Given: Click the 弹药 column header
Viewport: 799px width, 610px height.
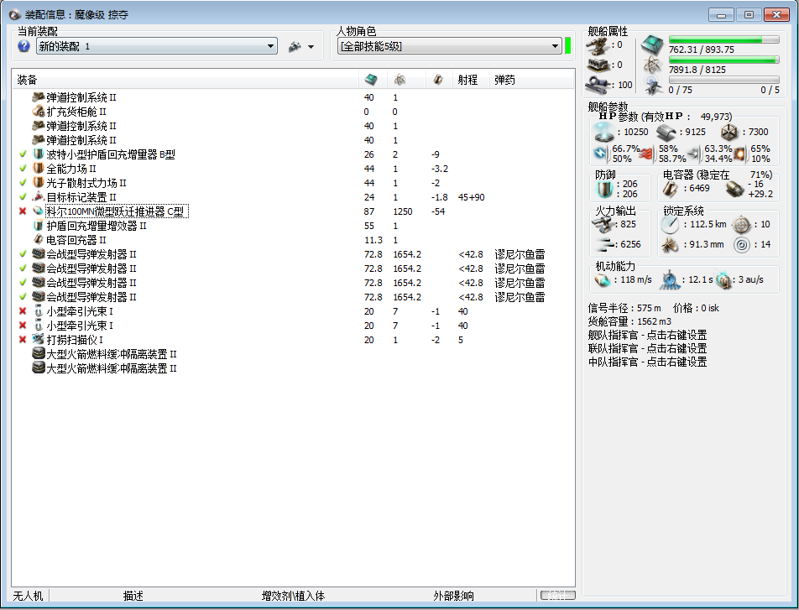Looking at the screenshot, I should (x=504, y=80).
